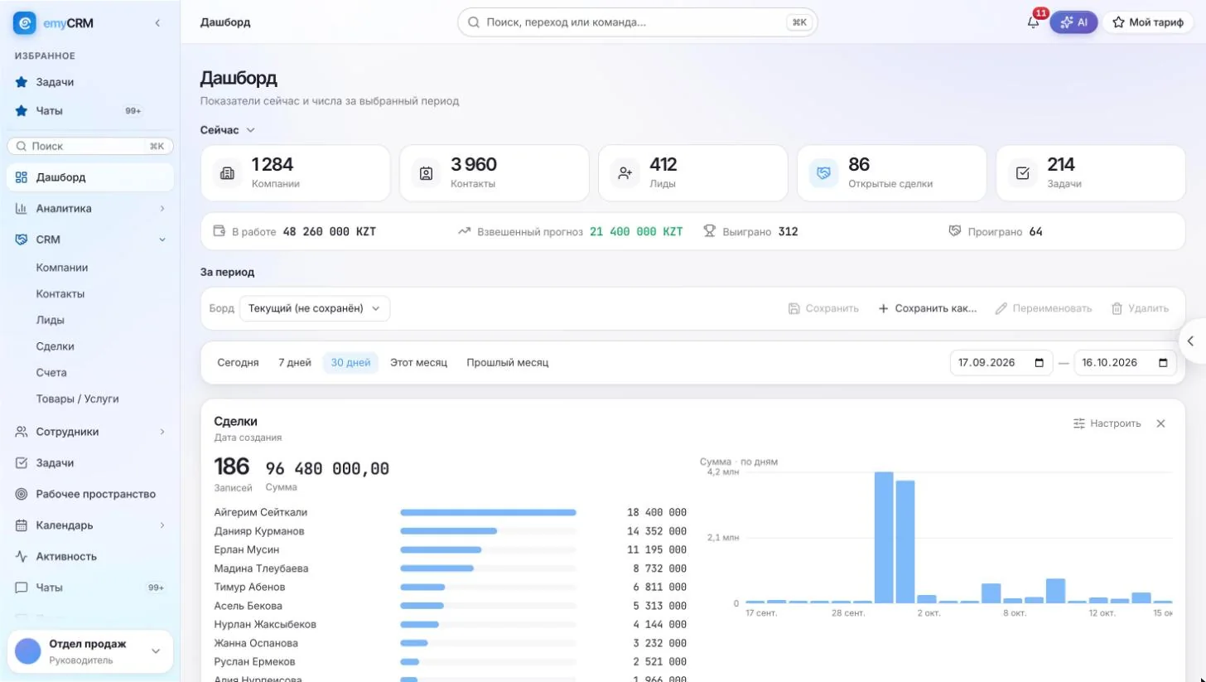Open Активность in sidebar
1206x682 pixels.
[x=90, y=556]
